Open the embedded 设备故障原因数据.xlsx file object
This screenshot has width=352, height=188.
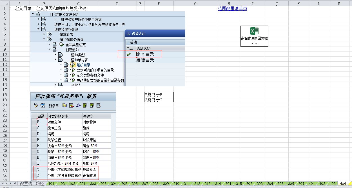coord(254,36)
